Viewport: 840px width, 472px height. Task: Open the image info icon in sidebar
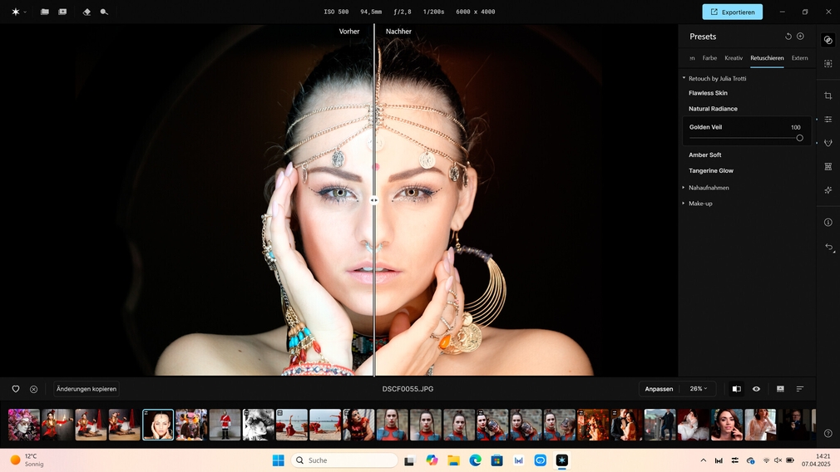(x=828, y=223)
